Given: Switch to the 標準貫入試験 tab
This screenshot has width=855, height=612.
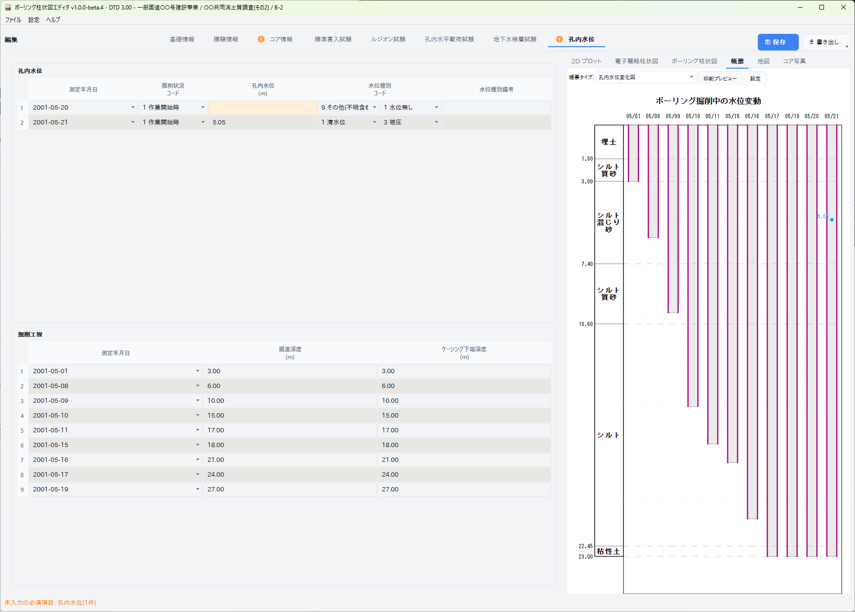Looking at the screenshot, I should click(x=333, y=39).
